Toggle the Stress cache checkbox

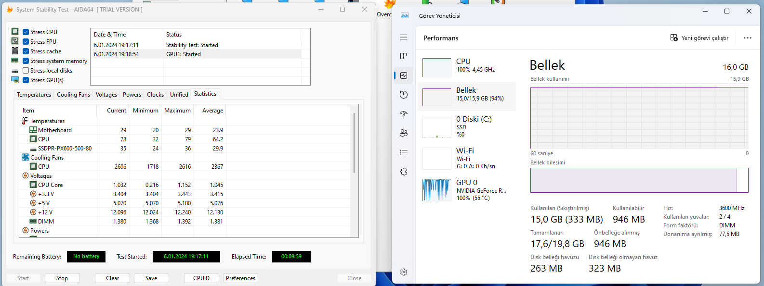tap(26, 51)
